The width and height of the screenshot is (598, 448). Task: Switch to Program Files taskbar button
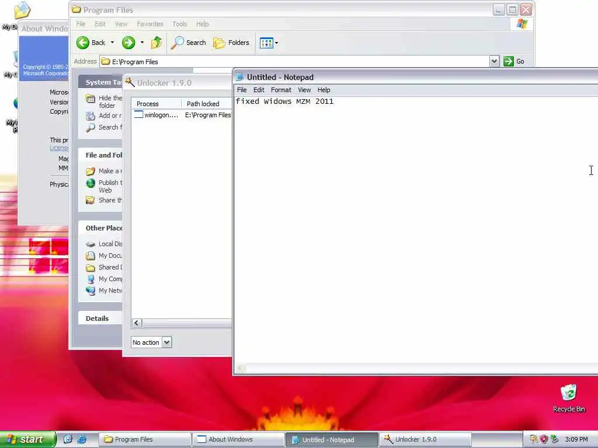(x=145, y=440)
